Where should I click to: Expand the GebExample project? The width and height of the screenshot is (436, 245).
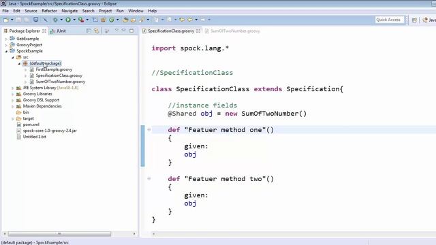(6, 39)
